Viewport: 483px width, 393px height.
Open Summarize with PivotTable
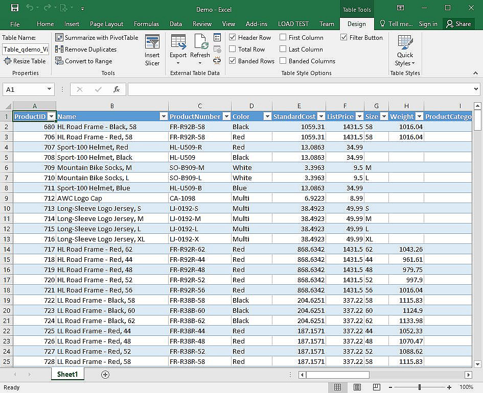click(97, 37)
